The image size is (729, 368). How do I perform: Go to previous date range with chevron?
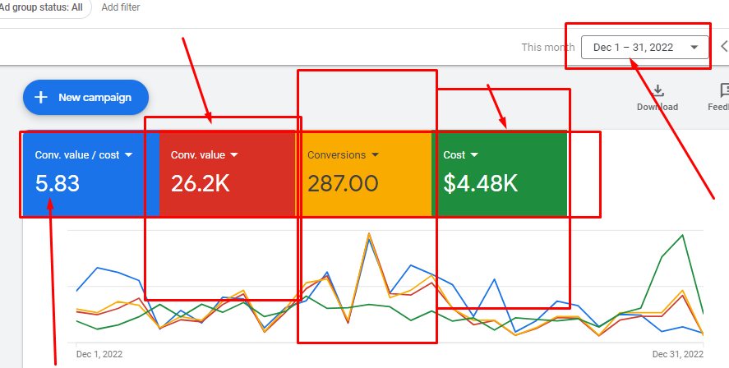[723, 47]
